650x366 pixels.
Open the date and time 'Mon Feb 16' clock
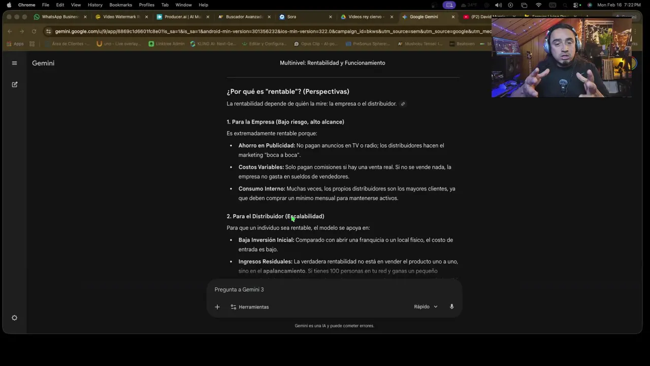pyautogui.click(x=619, y=5)
